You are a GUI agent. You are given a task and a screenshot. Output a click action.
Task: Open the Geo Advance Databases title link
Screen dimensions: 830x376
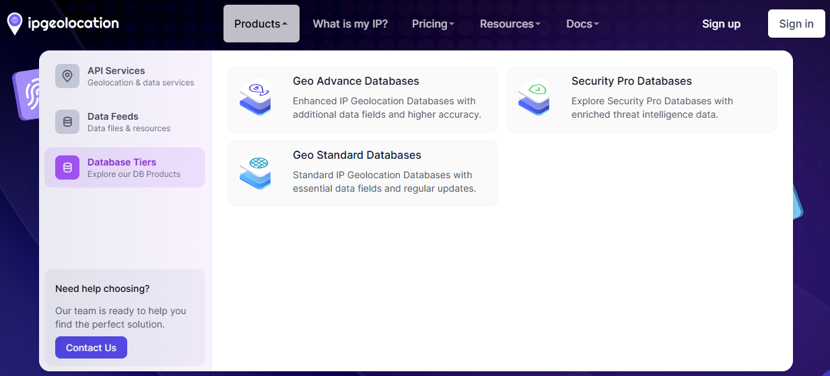(355, 81)
